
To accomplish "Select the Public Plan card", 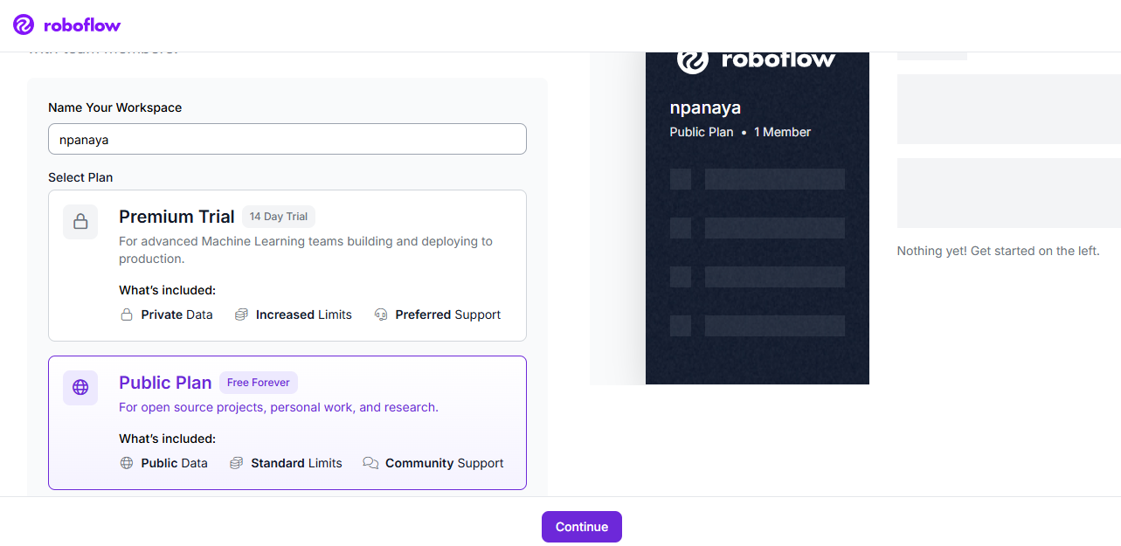I will (287, 423).
